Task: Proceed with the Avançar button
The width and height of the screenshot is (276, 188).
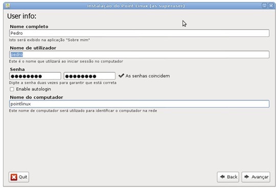Action: click(256, 177)
